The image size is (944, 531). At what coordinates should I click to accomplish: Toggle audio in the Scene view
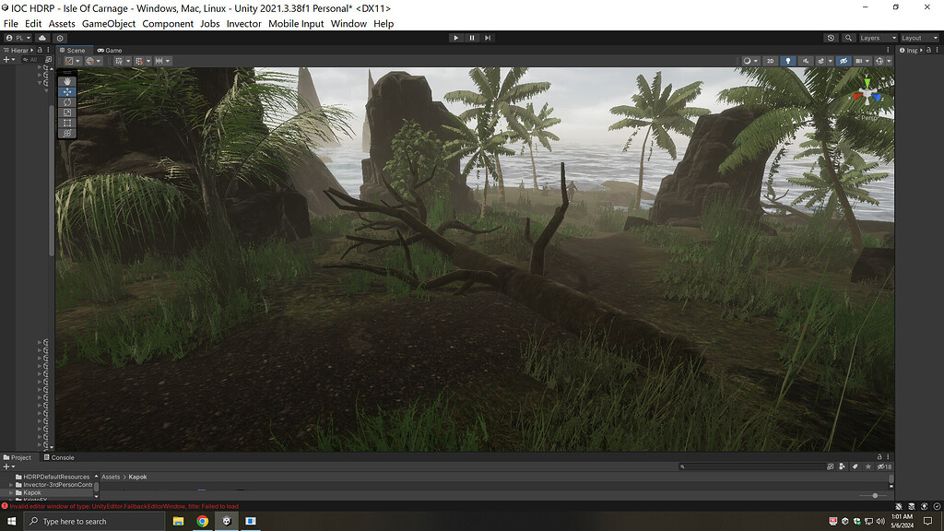(x=807, y=60)
